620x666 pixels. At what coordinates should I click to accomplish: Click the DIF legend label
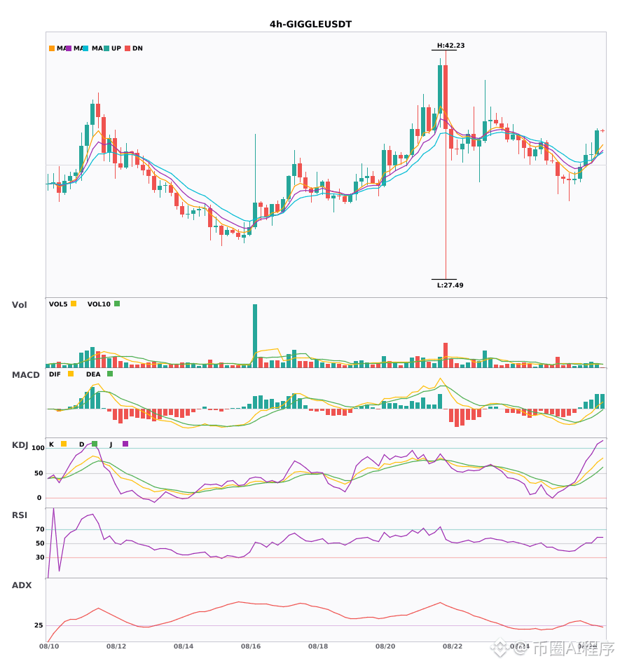55,374
